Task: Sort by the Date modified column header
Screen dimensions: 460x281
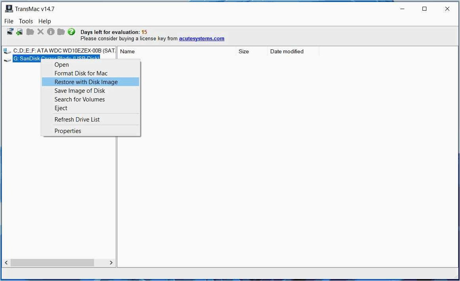Action: pos(293,52)
